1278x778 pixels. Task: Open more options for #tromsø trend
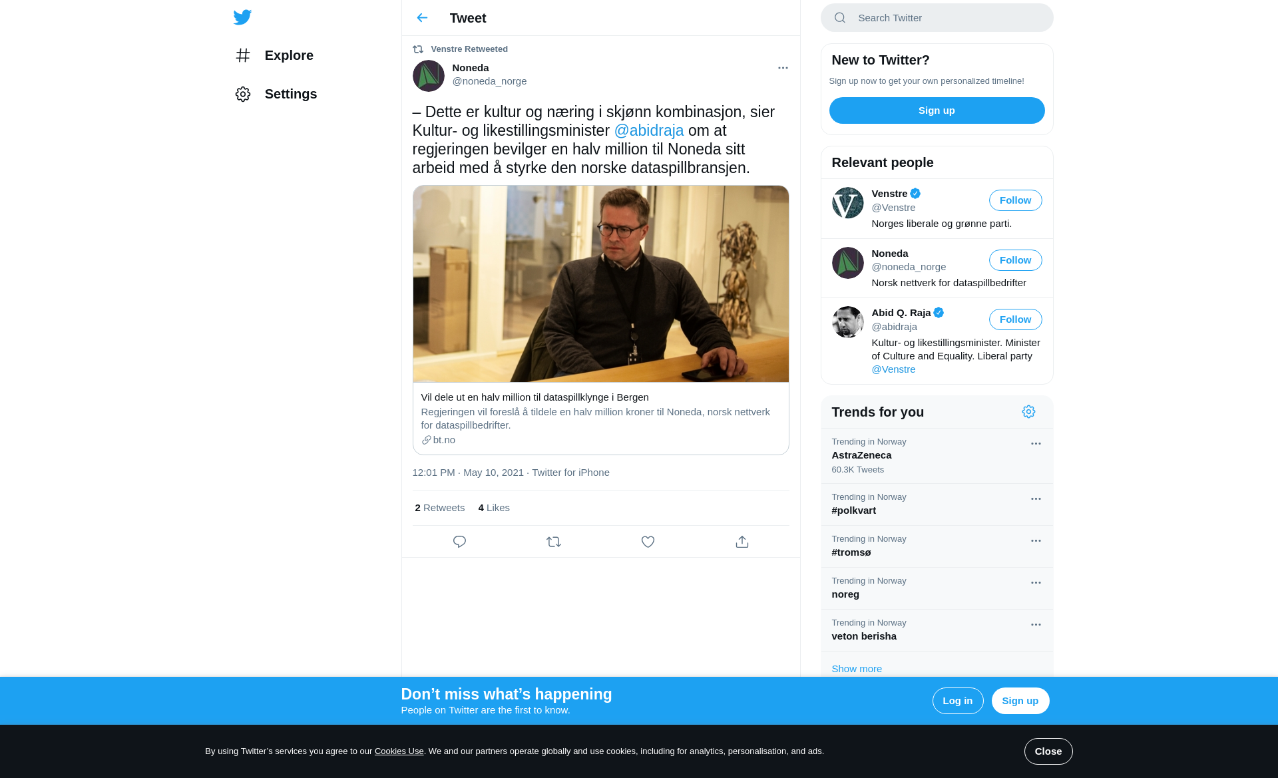(1036, 541)
